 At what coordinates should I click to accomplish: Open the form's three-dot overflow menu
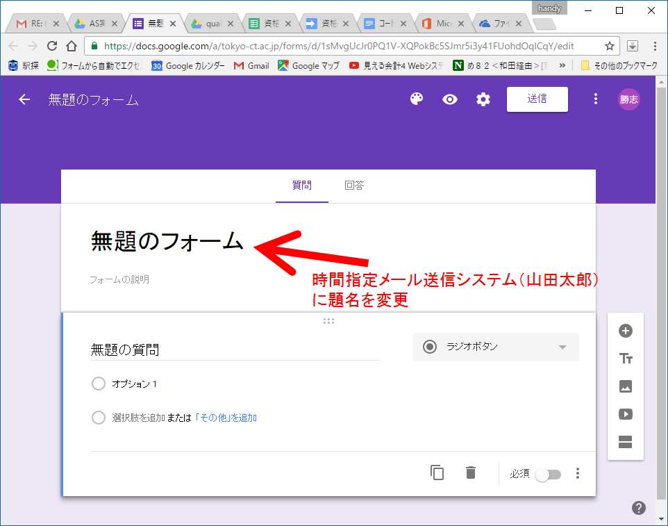point(595,99)
